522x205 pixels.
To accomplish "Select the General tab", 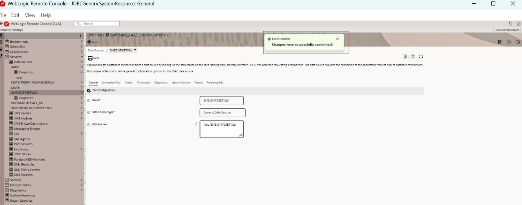I will point(93,83).
